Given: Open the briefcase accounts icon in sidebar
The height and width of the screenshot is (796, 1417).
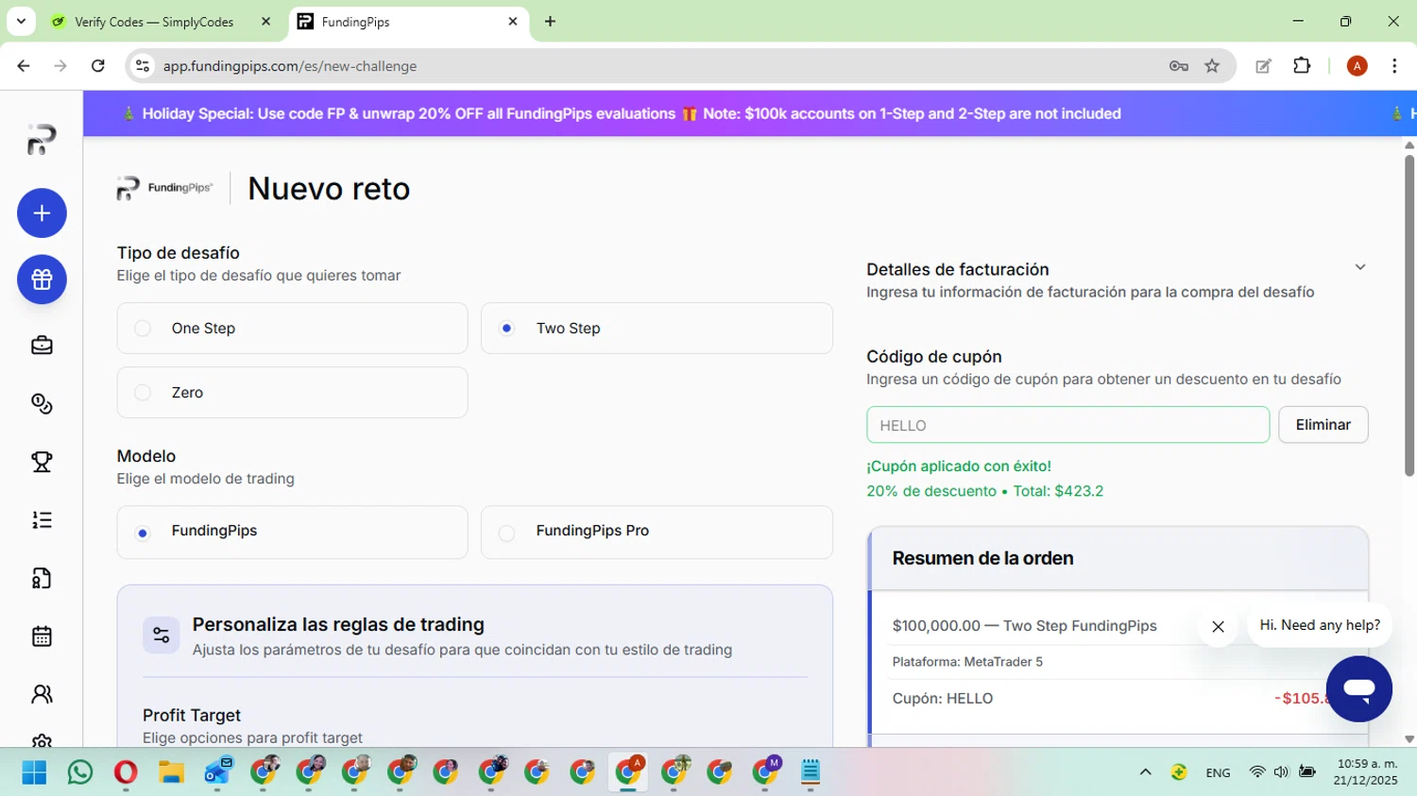Looking at the screenshot, I should click(42, 346).
